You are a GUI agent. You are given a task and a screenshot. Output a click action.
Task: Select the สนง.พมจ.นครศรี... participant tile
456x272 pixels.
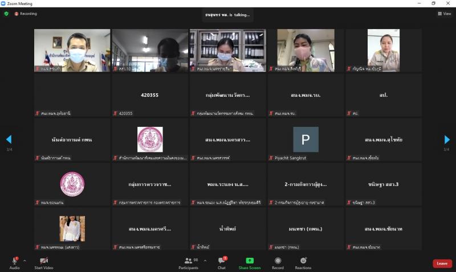click(150, 229)
